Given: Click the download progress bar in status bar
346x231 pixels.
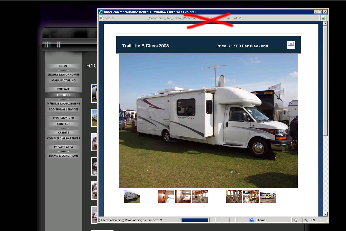Looking at the screenshot, I should [195, 220].
